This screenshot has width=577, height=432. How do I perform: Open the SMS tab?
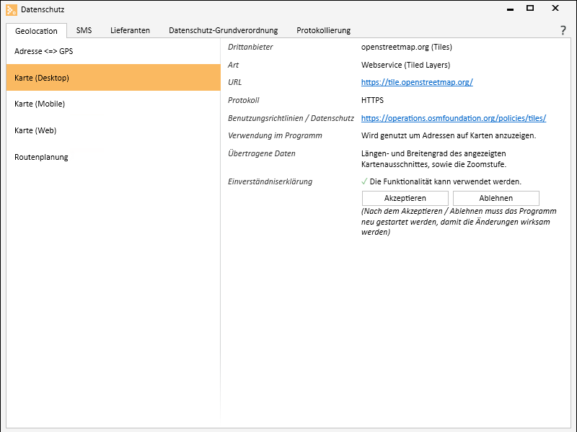[84, 30]
